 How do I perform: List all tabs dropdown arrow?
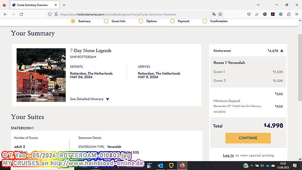click(x=258, y=5)
